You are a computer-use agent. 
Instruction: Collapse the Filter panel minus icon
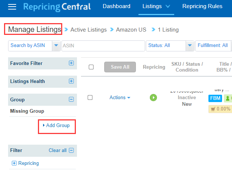71,151
